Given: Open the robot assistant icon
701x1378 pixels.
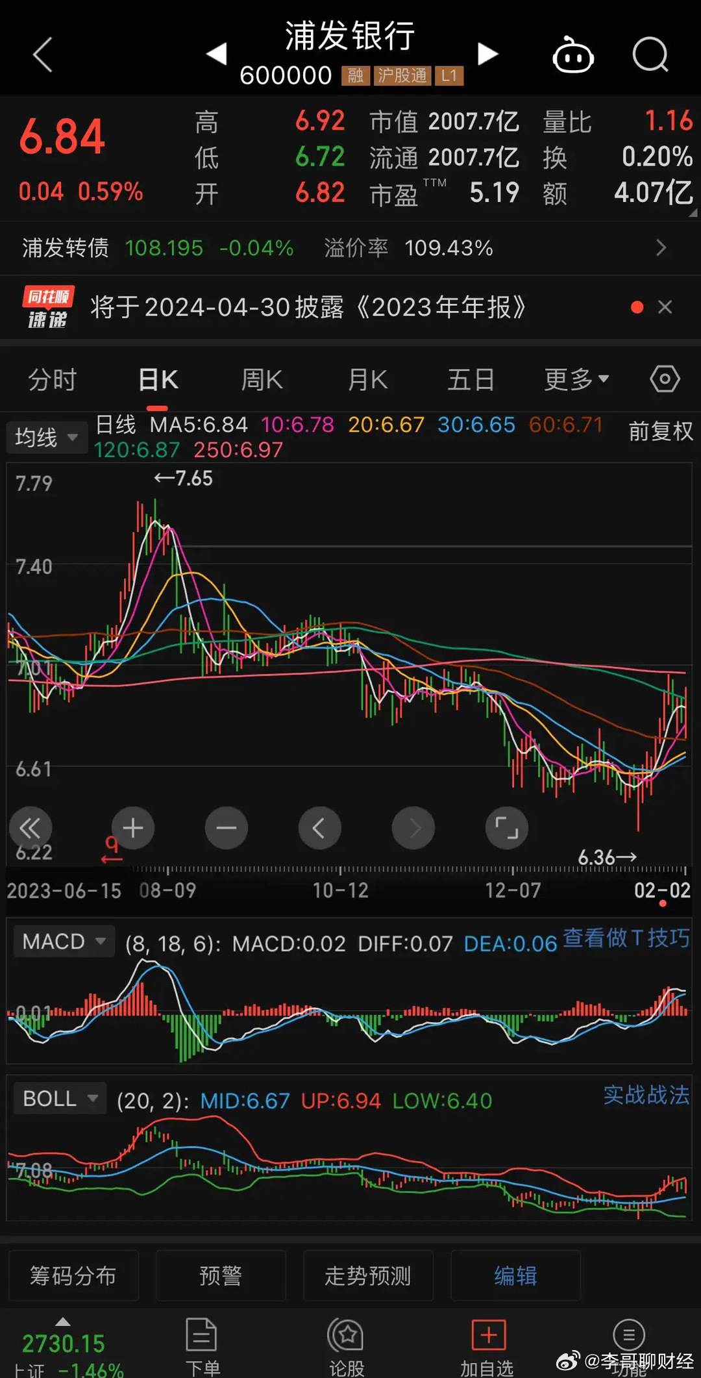Looking at the screenshot, I should pyautogui.click(x=573, y=56).
